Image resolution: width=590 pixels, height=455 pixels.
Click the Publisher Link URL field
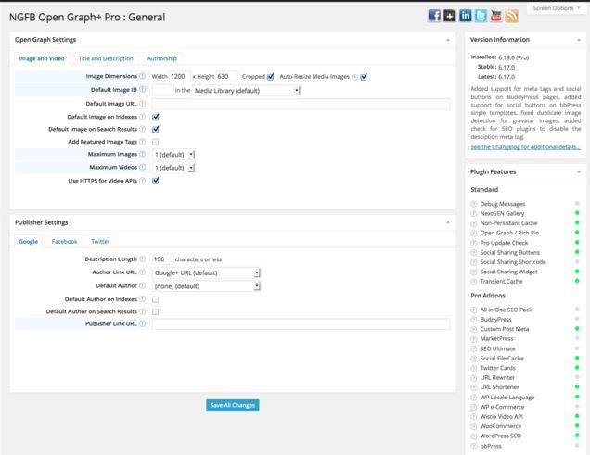[301, 323]
